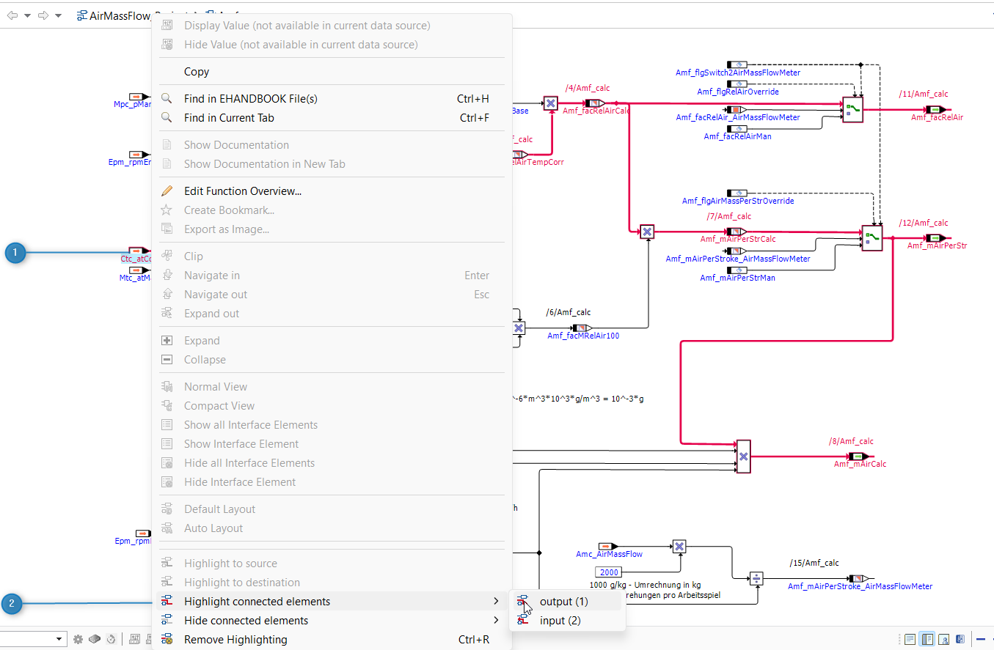The width and height of the screenshot is (994, 650).
Task: Click the Remove Highlighting icon in the context menu
Action: tap(167, 640)
